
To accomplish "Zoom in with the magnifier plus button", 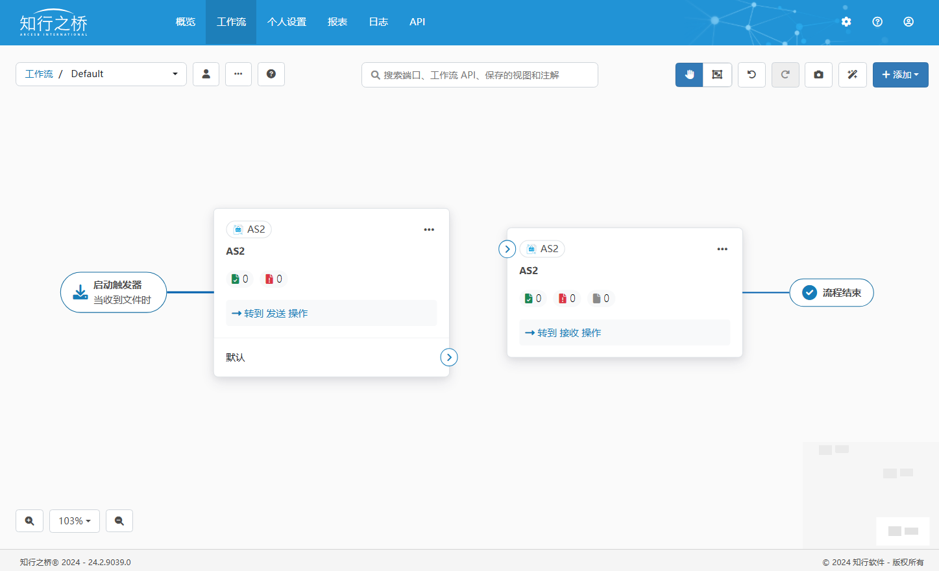I will 30,520.
